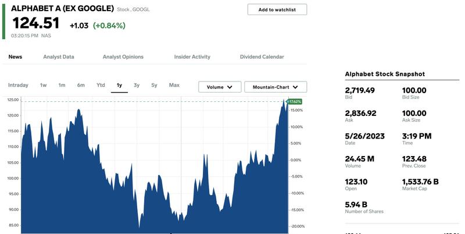Open the Dividend Calendar tab
465x234 pixels.
(x=262, y=56)
